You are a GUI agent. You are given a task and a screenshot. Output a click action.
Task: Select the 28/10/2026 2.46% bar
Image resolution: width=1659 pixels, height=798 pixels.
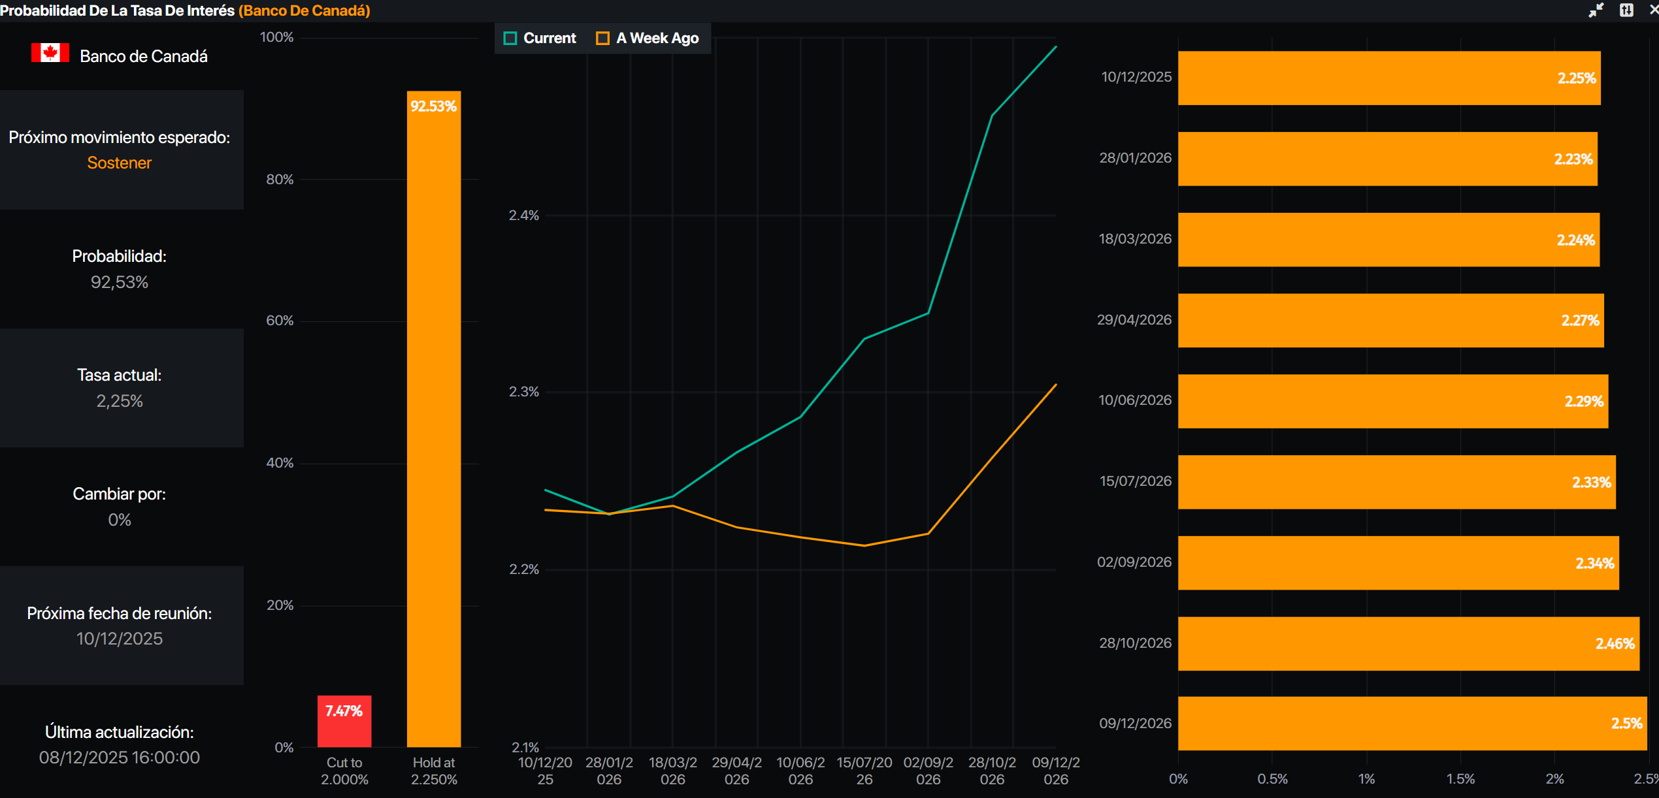1407,643
